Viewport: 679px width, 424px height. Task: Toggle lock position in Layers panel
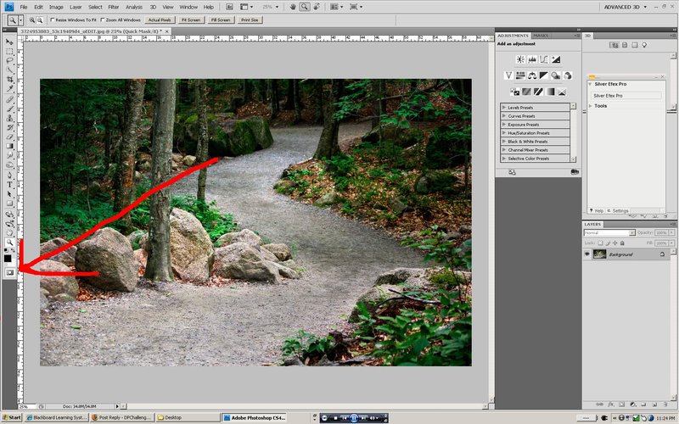614,243
